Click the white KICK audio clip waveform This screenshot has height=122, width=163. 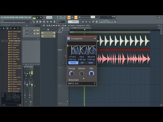click(124, 41)
